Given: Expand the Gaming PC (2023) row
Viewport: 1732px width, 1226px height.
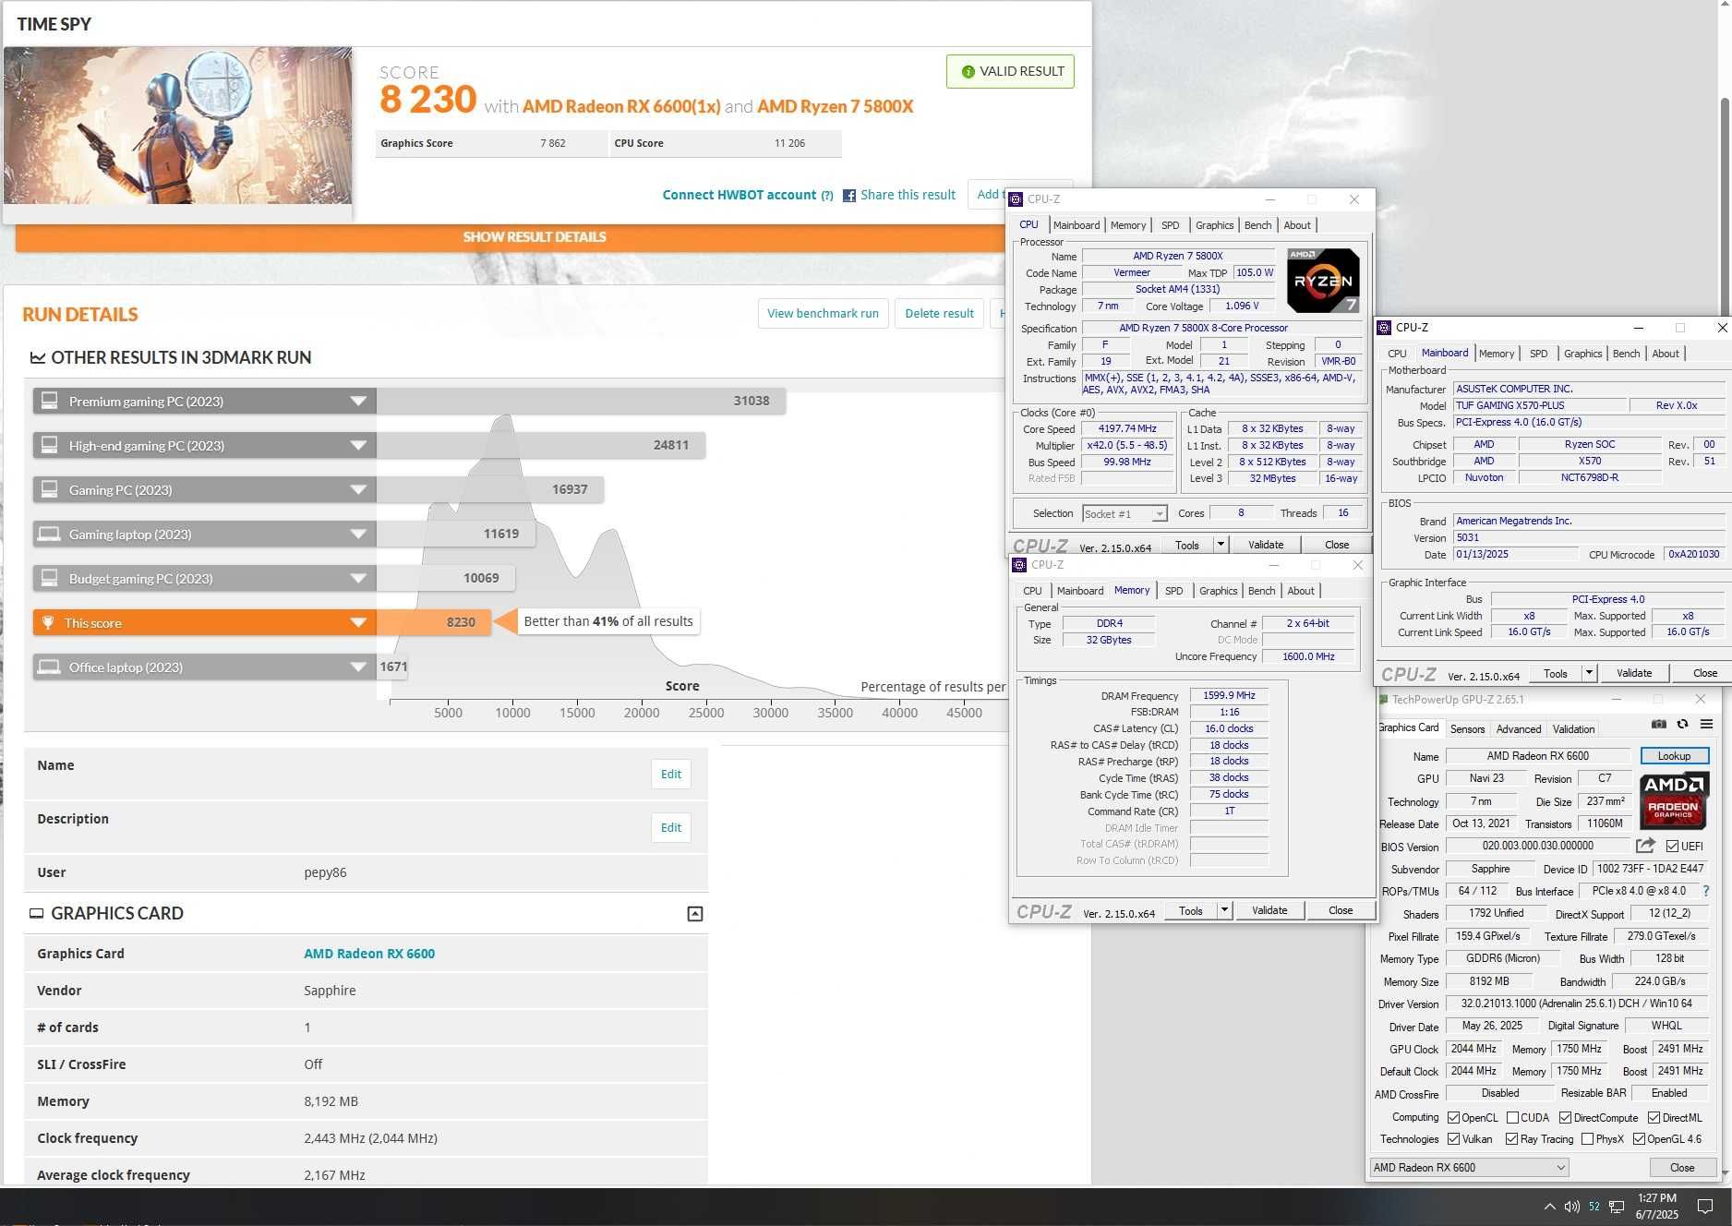Looking at the screenshot, I should (x=358, y=489).
